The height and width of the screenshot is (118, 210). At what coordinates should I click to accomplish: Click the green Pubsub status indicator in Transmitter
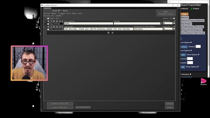(x=192, y=9)
